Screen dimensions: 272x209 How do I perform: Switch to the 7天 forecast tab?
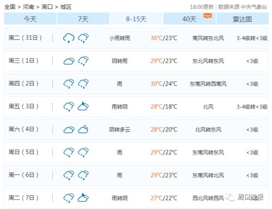83,18
